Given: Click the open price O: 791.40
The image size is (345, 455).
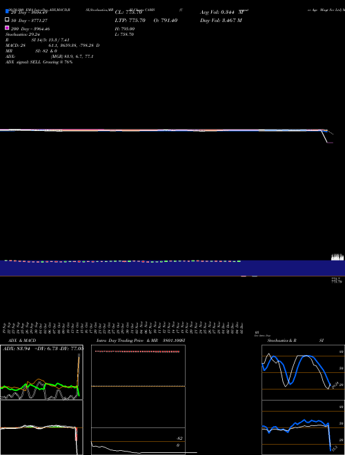Looking at the screenshot, I should pos(165,21).
